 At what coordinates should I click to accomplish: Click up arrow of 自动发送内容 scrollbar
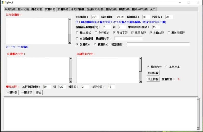71,58
